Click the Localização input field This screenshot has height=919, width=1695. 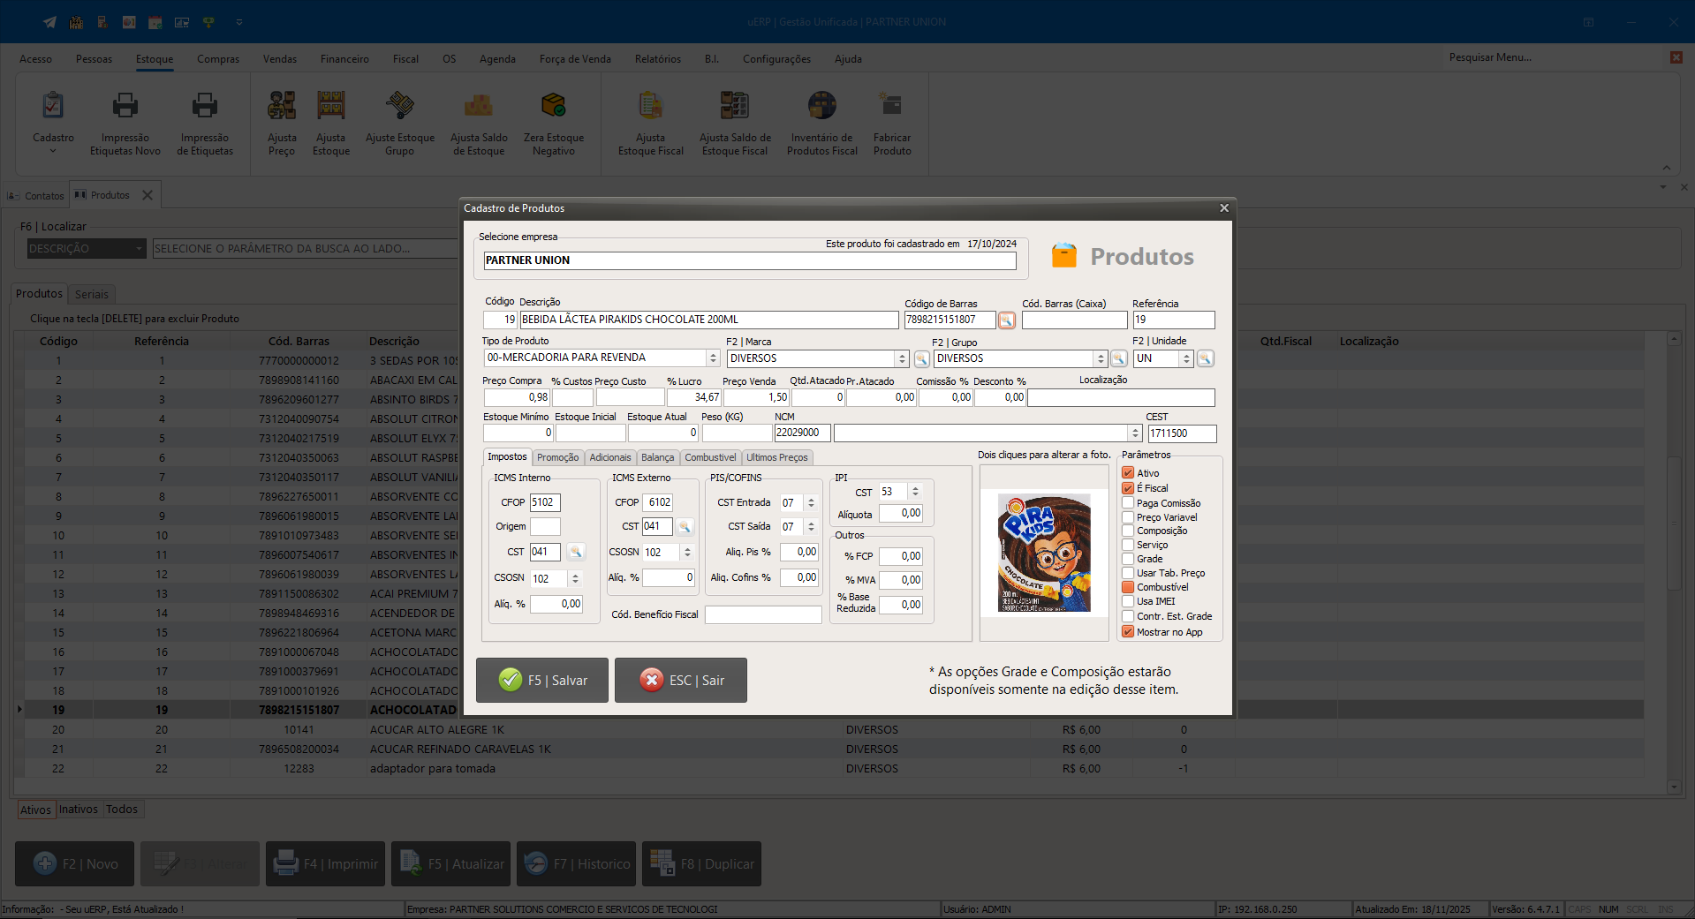pyautogui.click(x=1120, y=398)
